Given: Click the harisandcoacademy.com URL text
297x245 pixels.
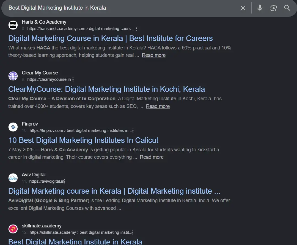Looking at the screenshot, I should pos(81,29).
